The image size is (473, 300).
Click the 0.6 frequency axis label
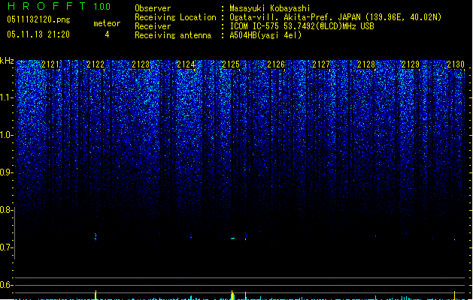(7, 285)
